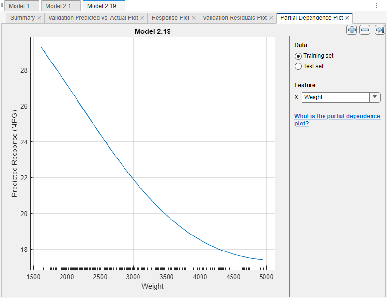Click the model tab strip drag handle
This screenshot has height=298, width=387.
(2, 5)
